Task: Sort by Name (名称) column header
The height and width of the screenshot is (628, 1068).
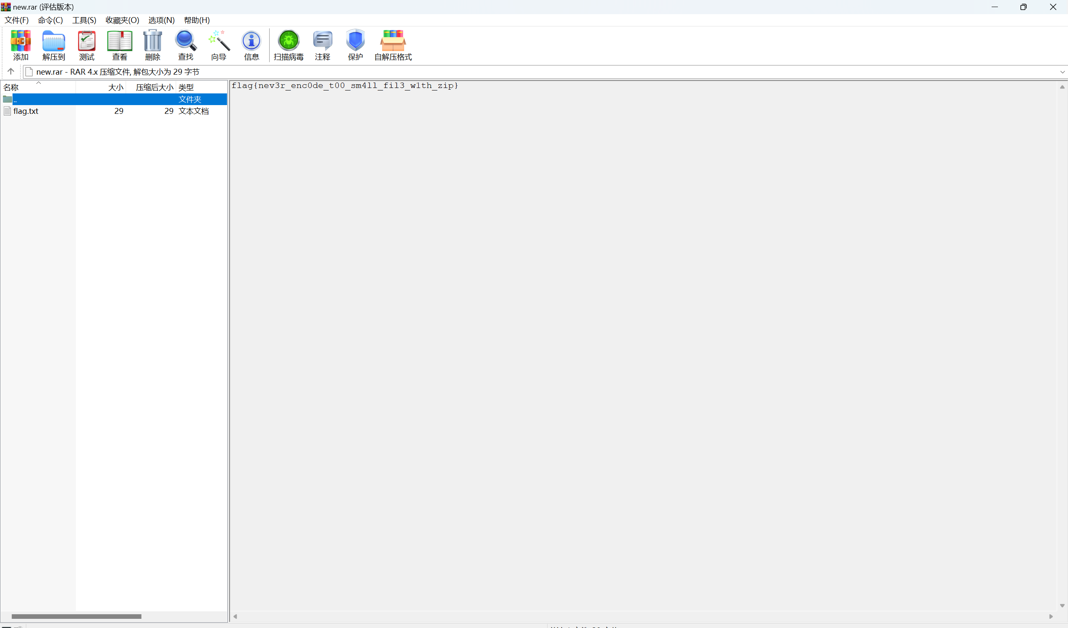Action: (x=38, y=87)
